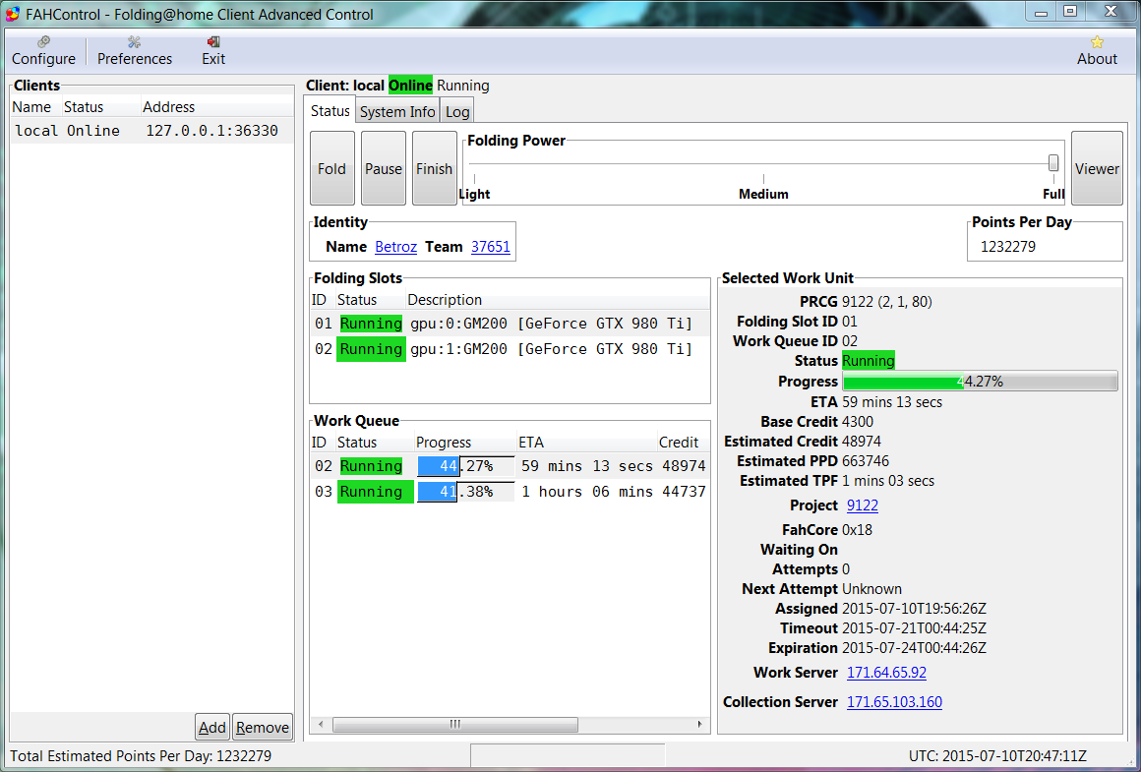Click the Add client button

click(x=212, y=727)
